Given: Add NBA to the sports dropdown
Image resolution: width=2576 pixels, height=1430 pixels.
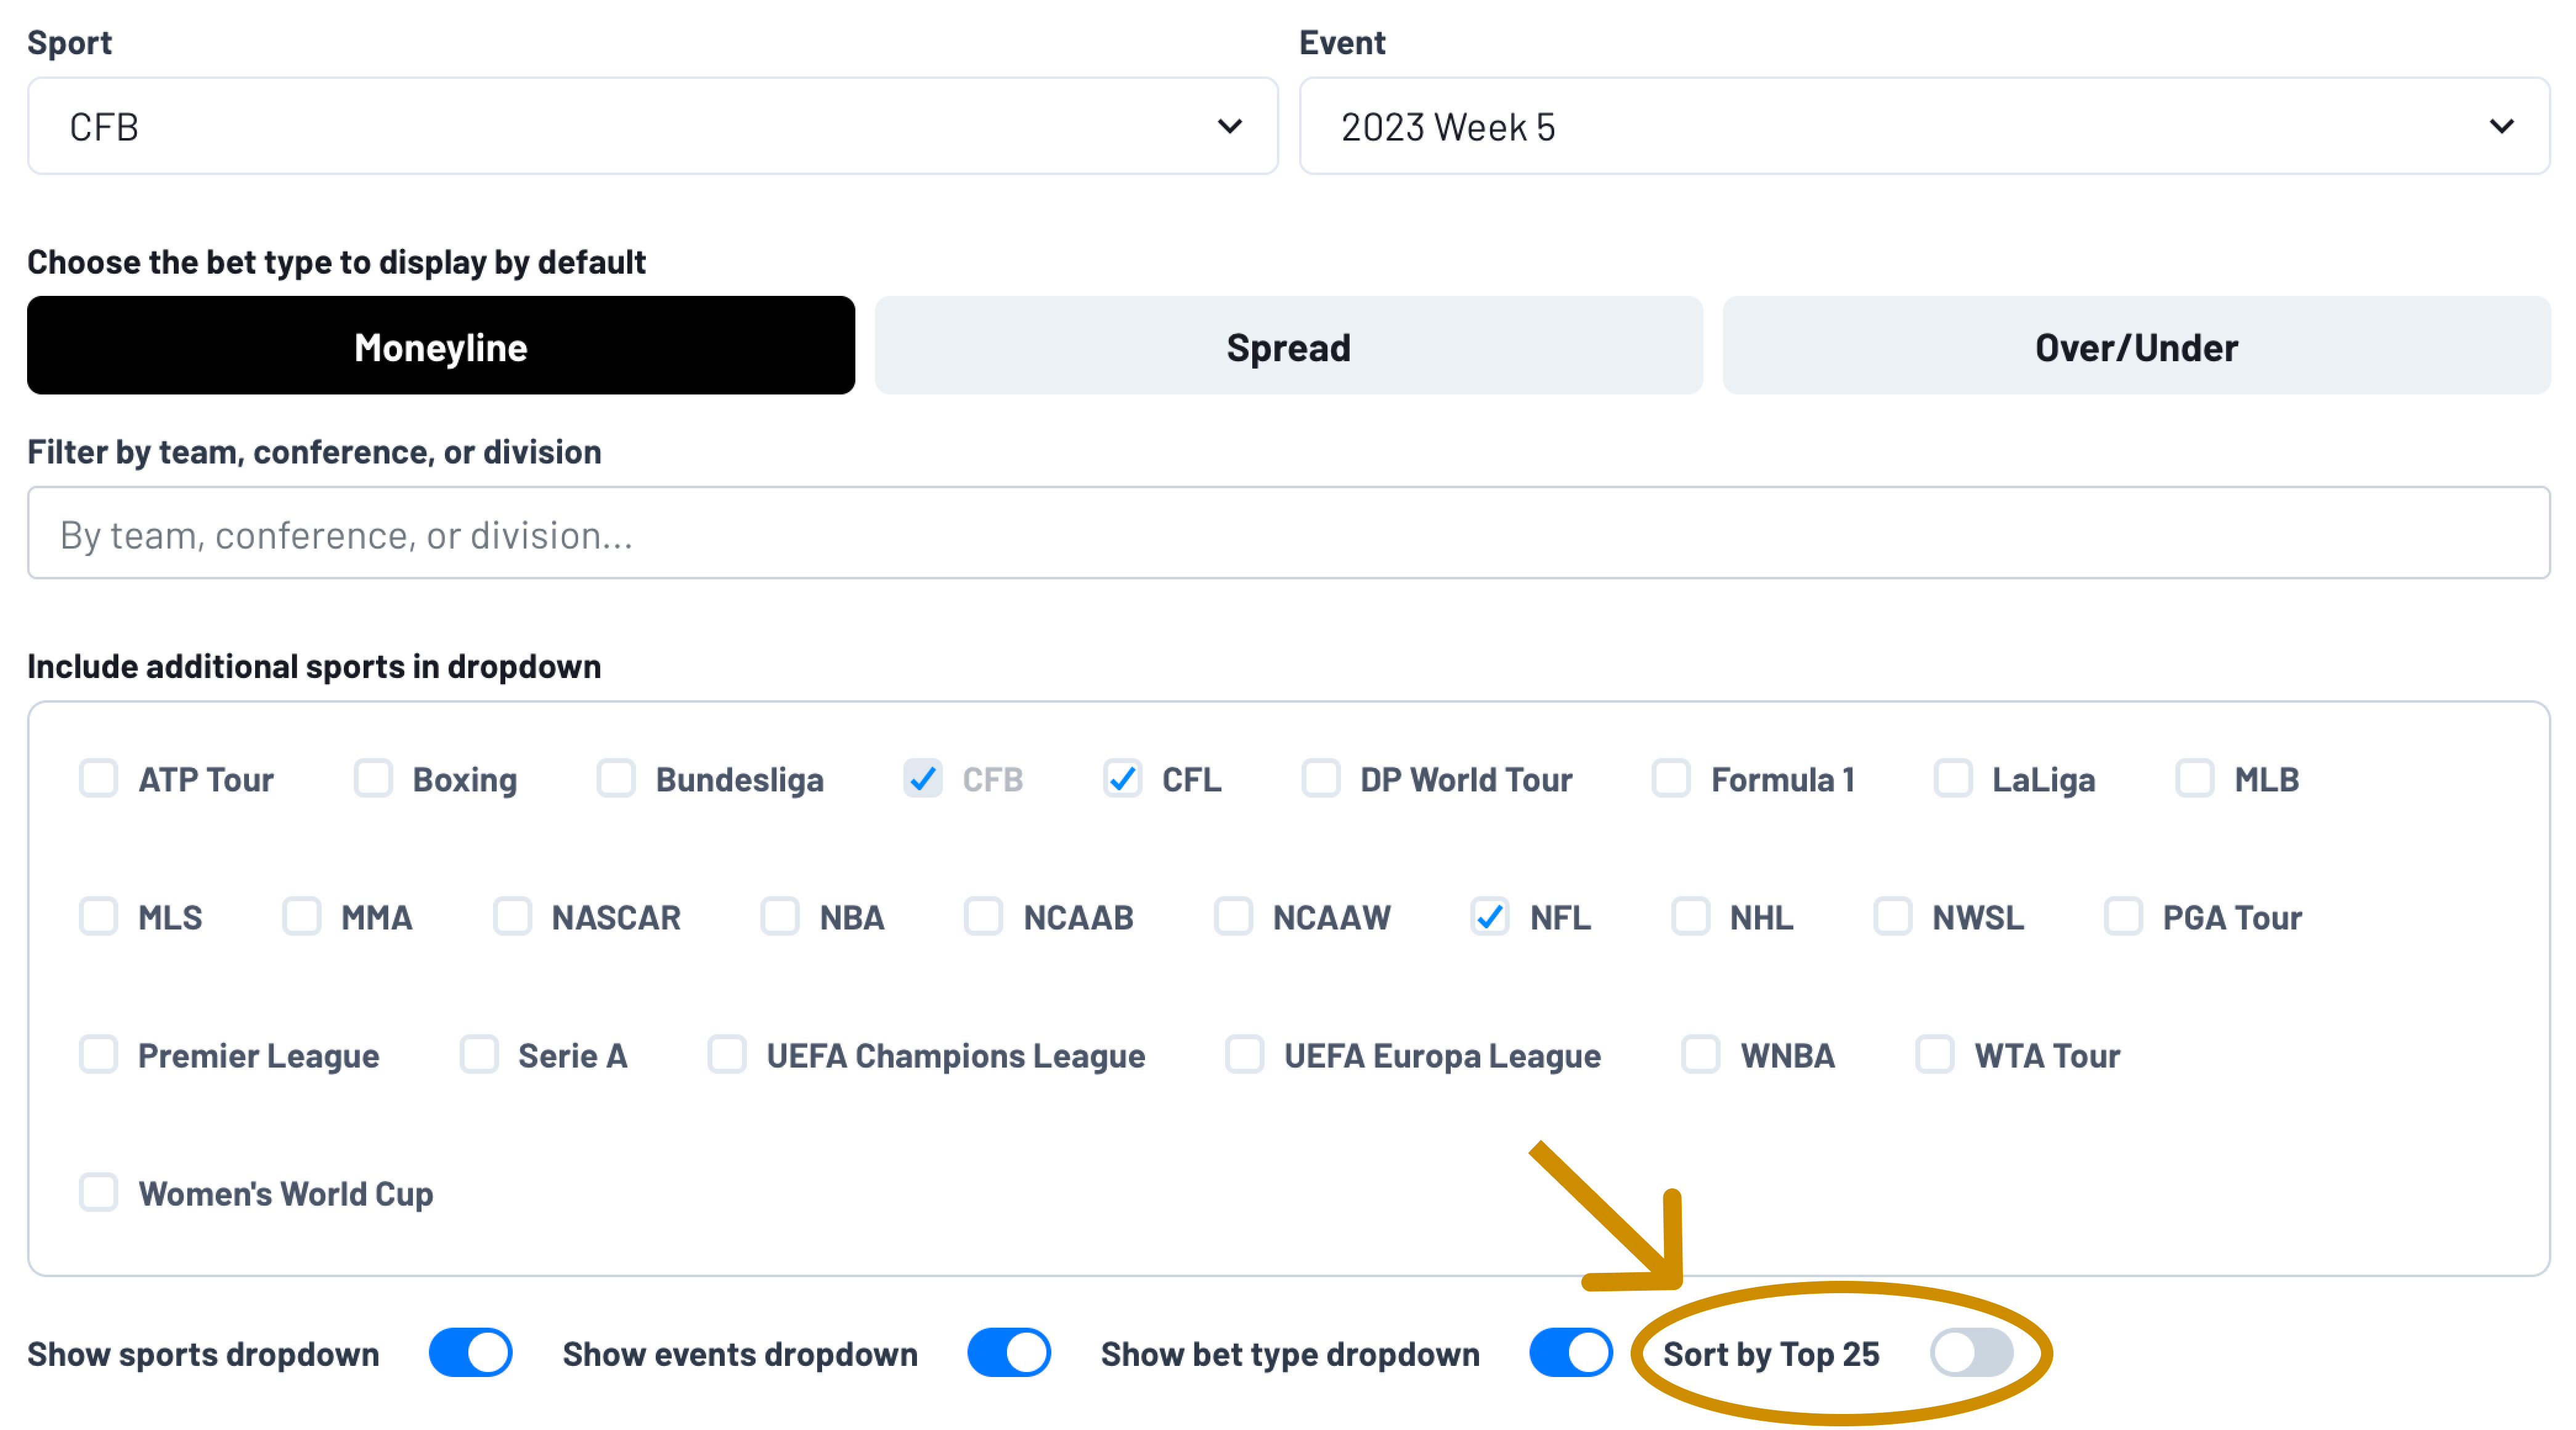Looking at the screenshot, I should (x=780, y=916).
